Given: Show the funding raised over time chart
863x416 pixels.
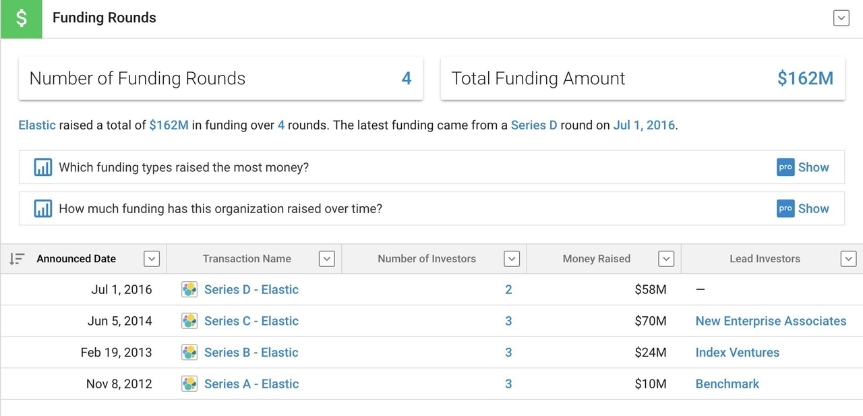Looking at the screenshot, I should pyautogui.click(x=812, y=209).
